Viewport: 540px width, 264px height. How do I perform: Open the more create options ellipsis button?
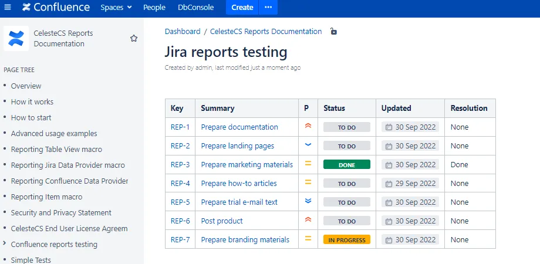268,7
